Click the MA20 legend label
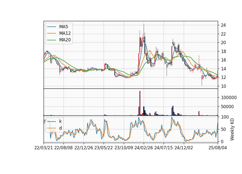The height and width of the screenshot is (174, 242). pos(65,40)
